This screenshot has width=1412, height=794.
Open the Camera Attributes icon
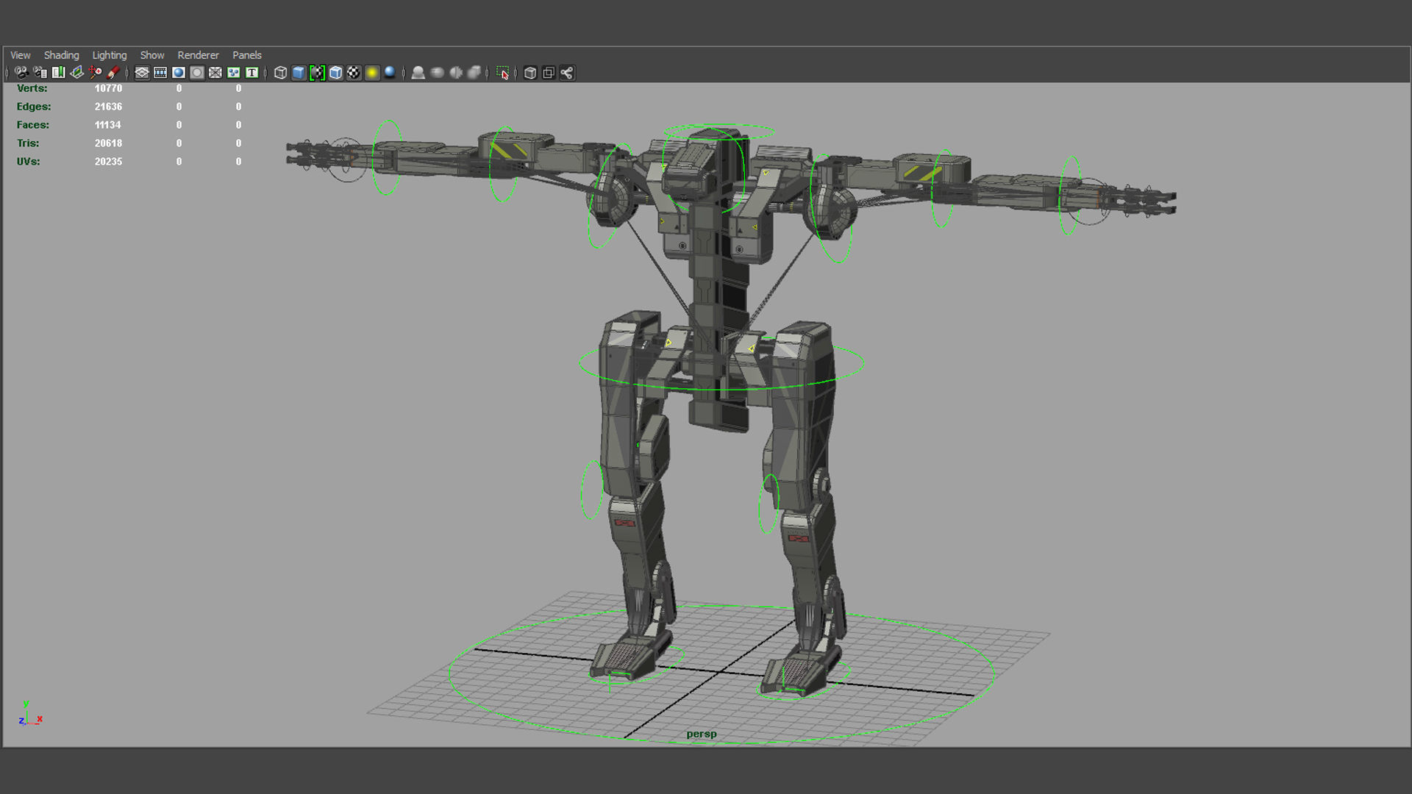click(x=40, y=73)
